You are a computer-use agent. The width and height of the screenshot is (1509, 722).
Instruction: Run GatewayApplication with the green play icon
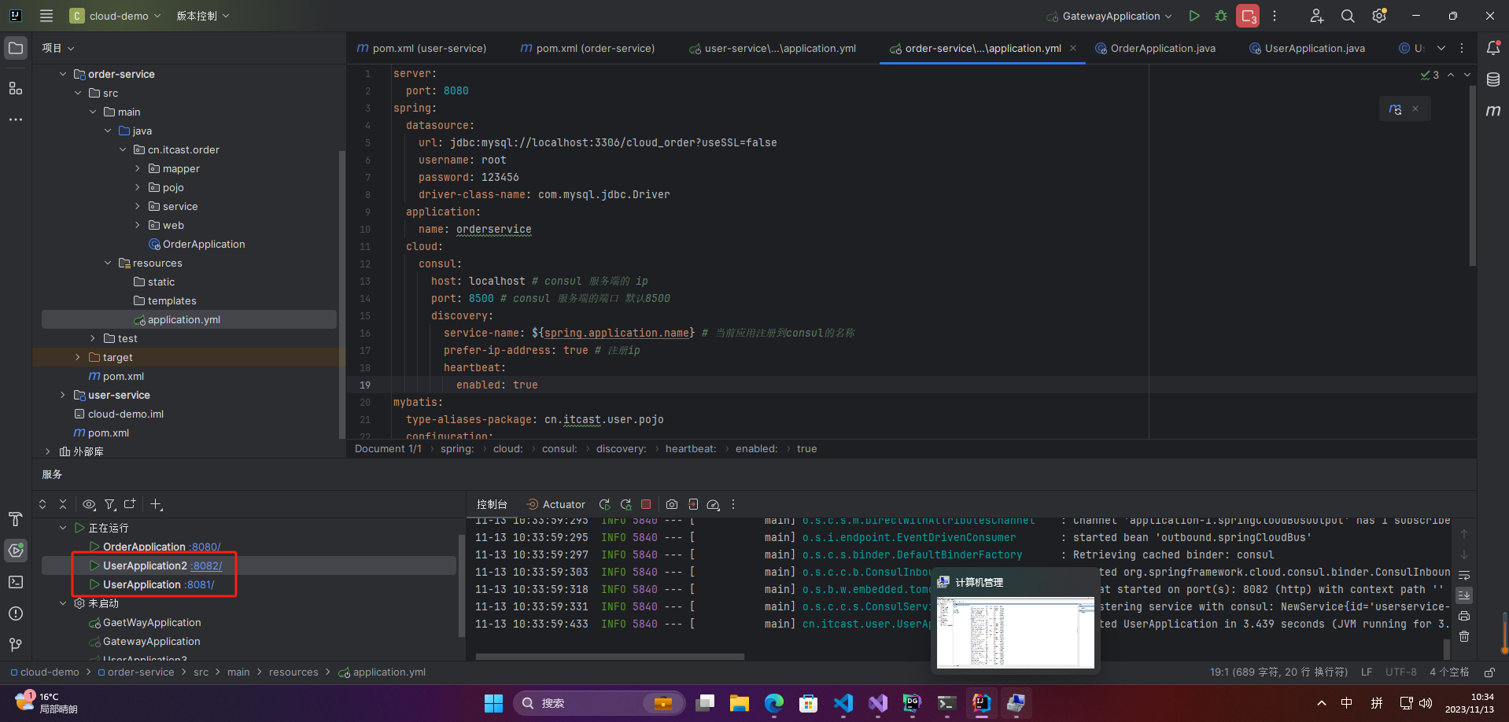[x=1194, y=16]
